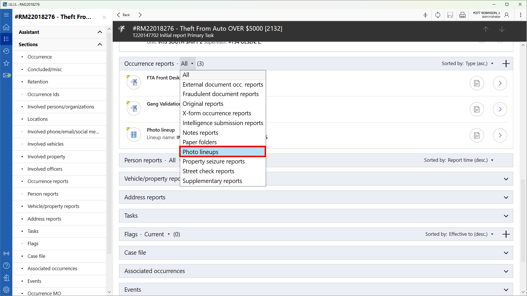The image size is (527, 296).
Task: Open the Flags Current filter dropdown
Action: point(157,234)
